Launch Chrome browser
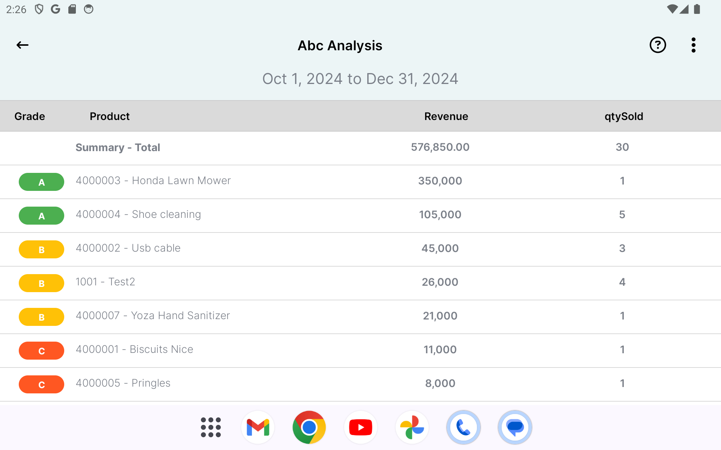Screen dimensions: 721x450 point(309,427)
